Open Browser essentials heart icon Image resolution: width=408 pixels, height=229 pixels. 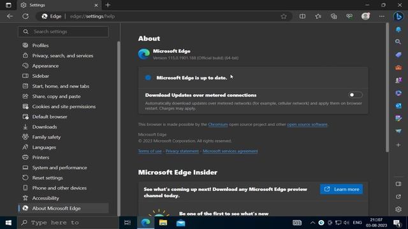(349, 17)
